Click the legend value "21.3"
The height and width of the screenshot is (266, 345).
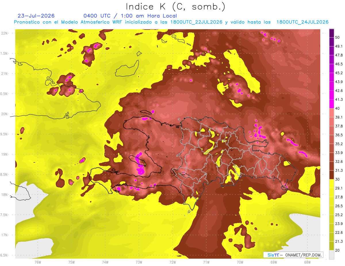pyautogui.click(x=339, y=242)
